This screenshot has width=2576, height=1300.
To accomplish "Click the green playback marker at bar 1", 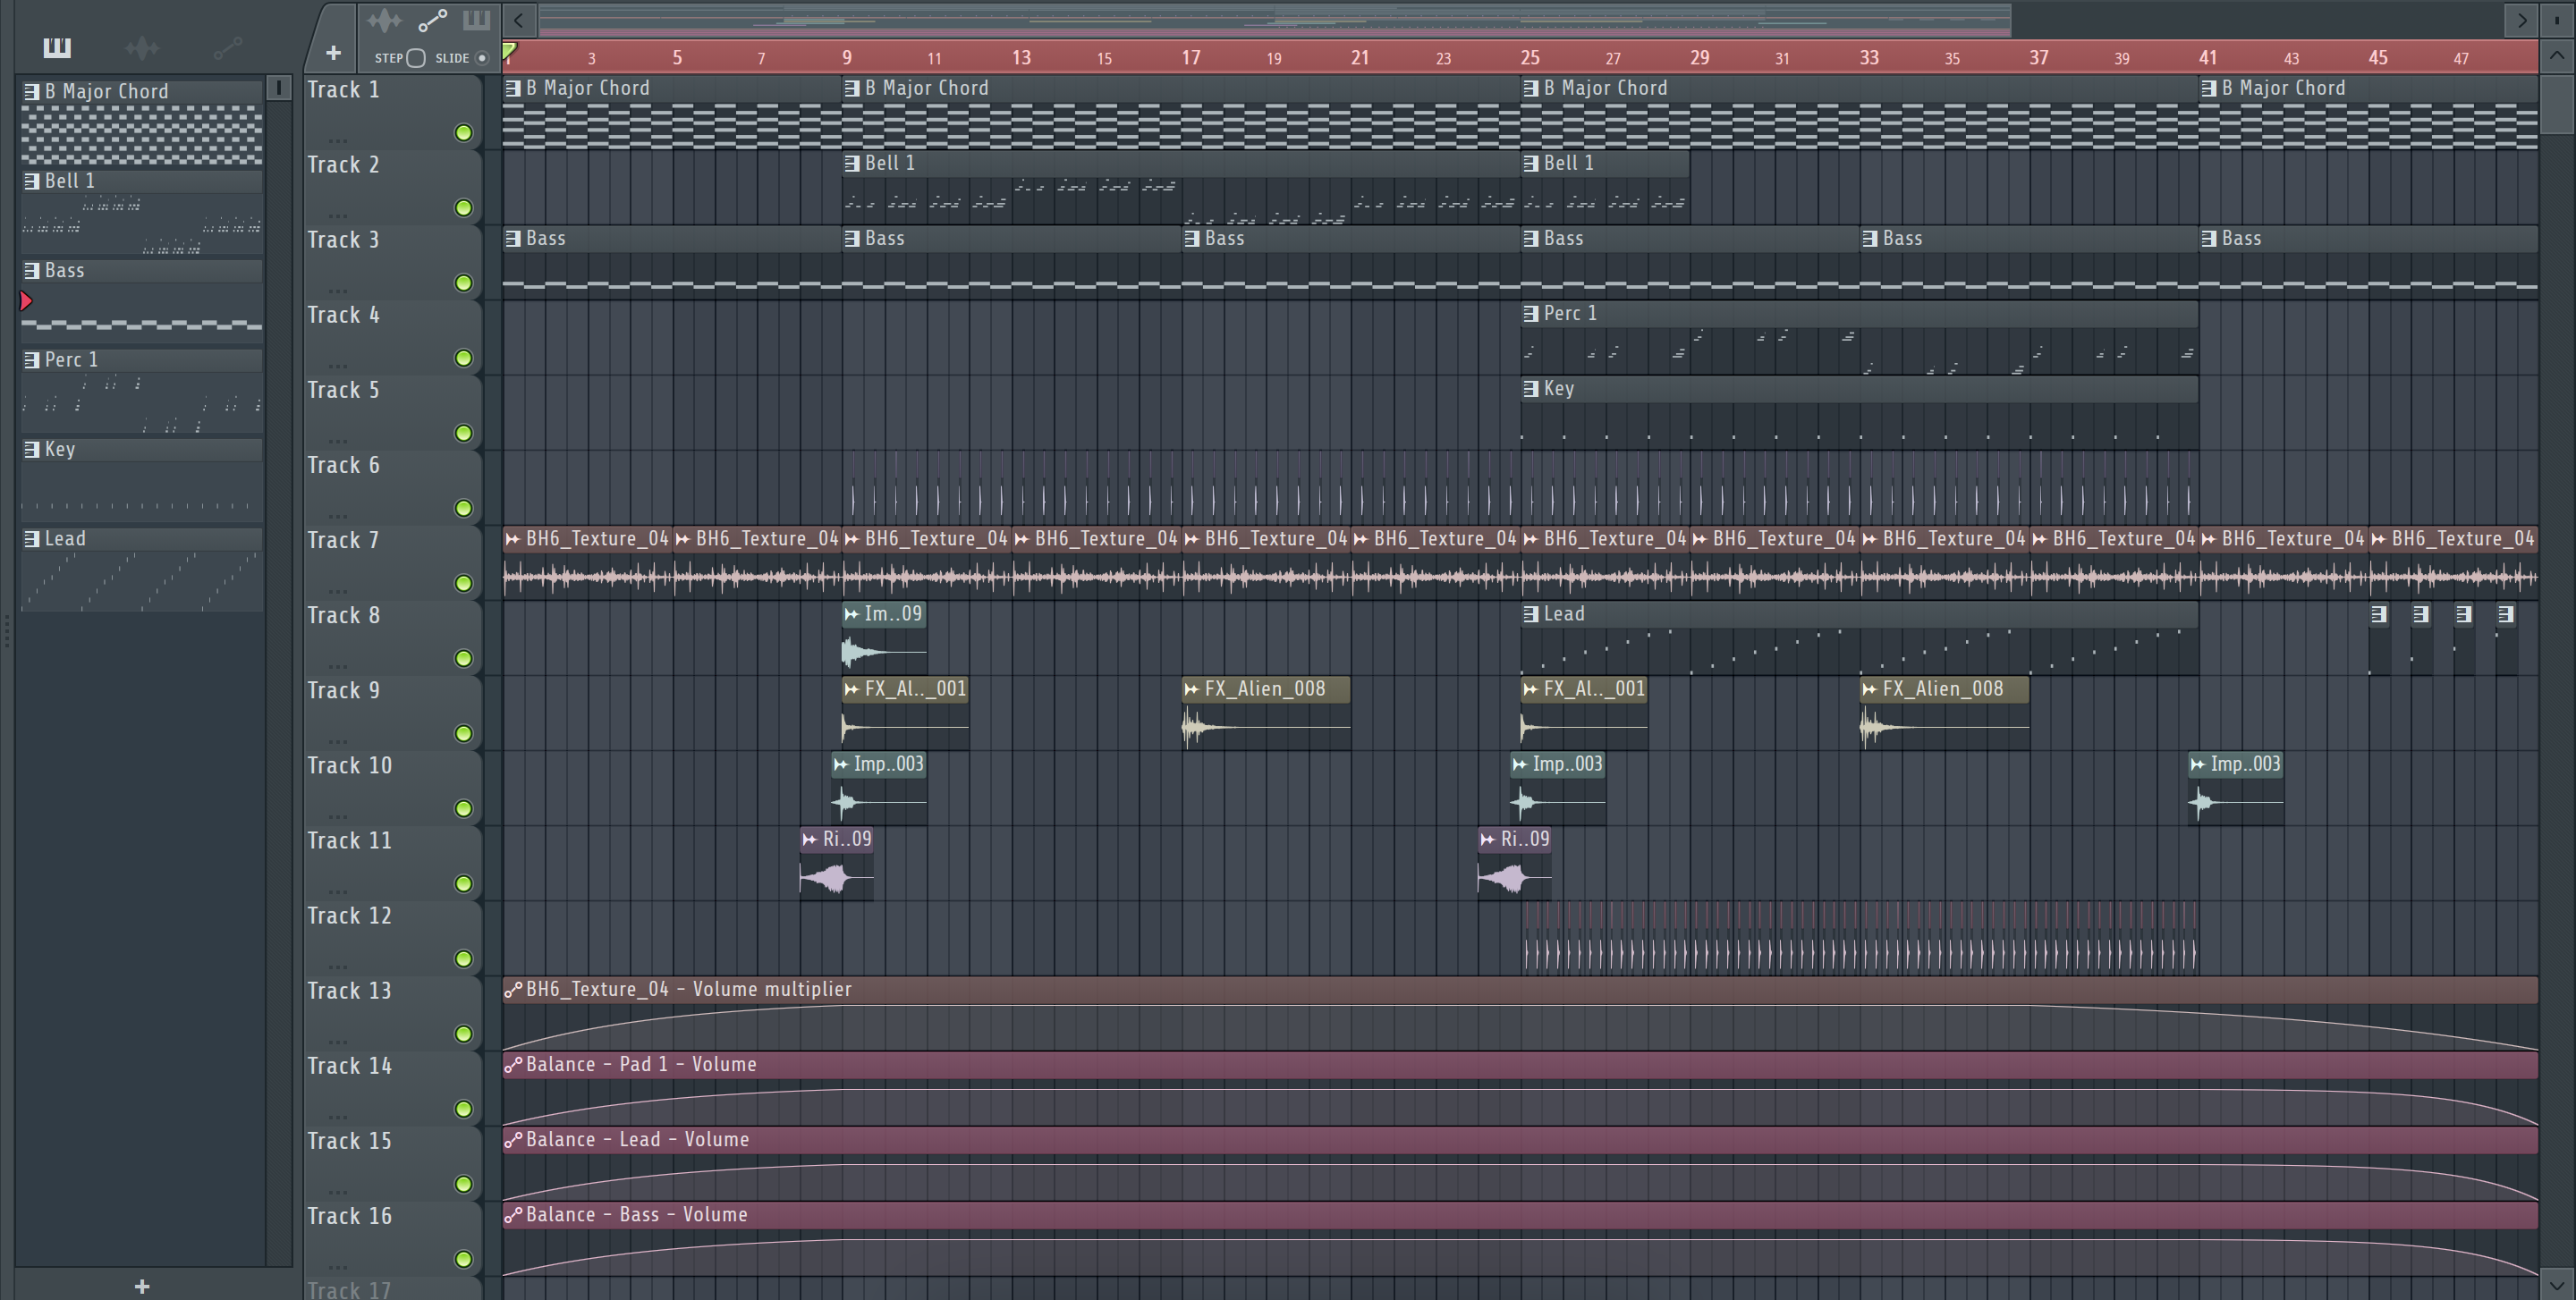I will pyautogui.click(x=509, y=51).
